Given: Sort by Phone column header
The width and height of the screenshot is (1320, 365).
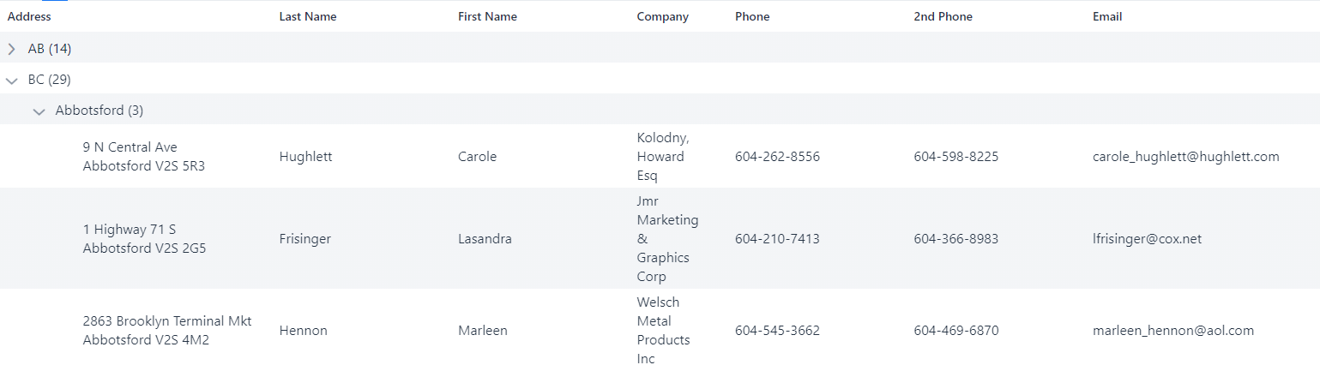Looking at the screenshot, I should click(752, 16).
